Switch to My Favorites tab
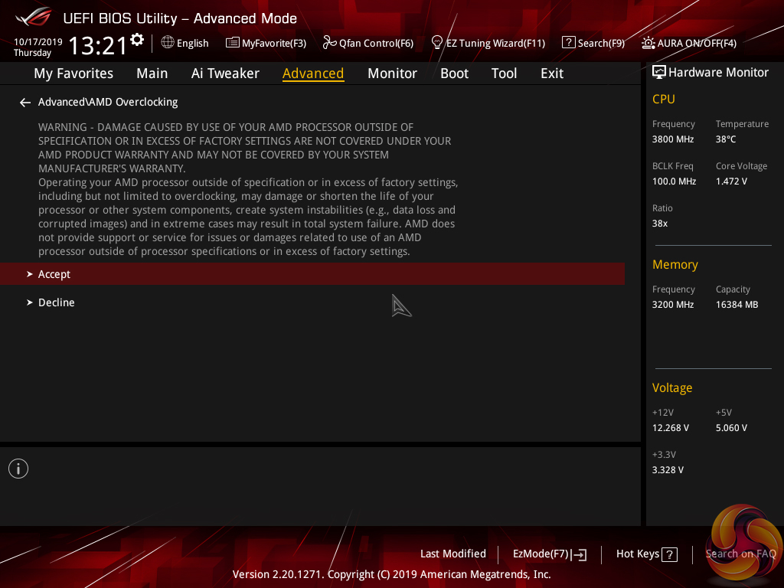 click(73, 73)
